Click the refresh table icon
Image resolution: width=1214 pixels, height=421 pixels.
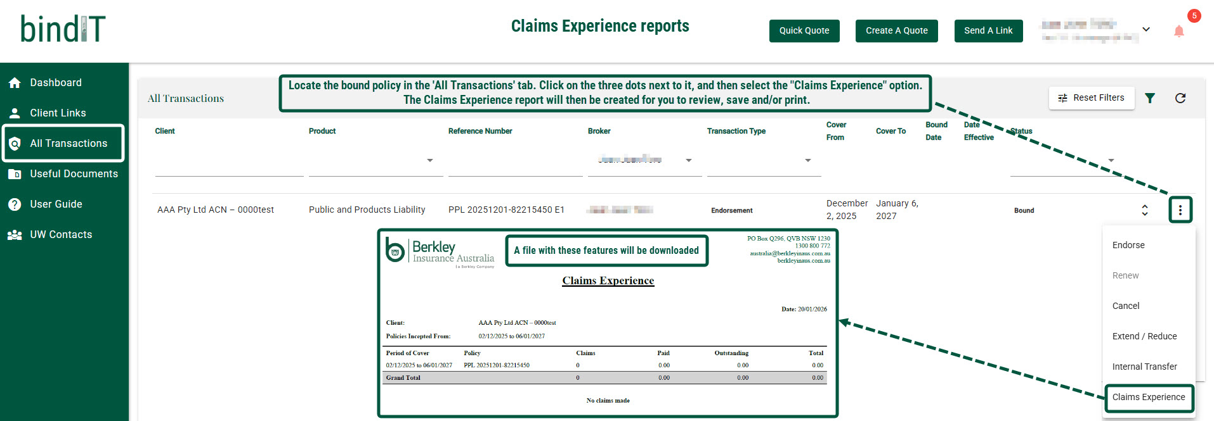click(x=1180, y=98)
